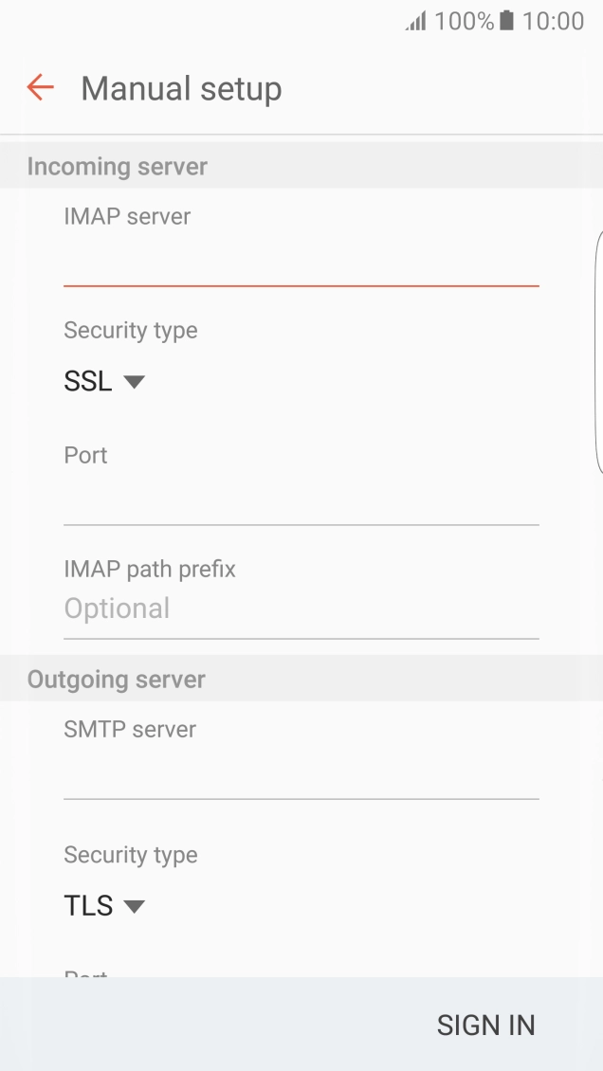Tap the orange navigation arrow next to Manual setup
This screenshot has height=1071, width=603.
coord(38,87)
